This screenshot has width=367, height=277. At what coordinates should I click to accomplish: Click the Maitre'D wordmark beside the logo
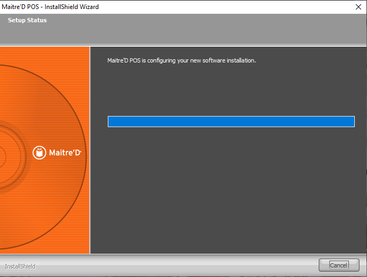tap(65, 153)
